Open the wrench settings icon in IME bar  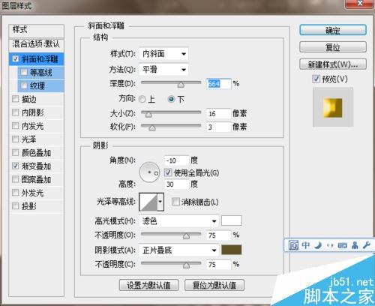click(x=367, y=245)
